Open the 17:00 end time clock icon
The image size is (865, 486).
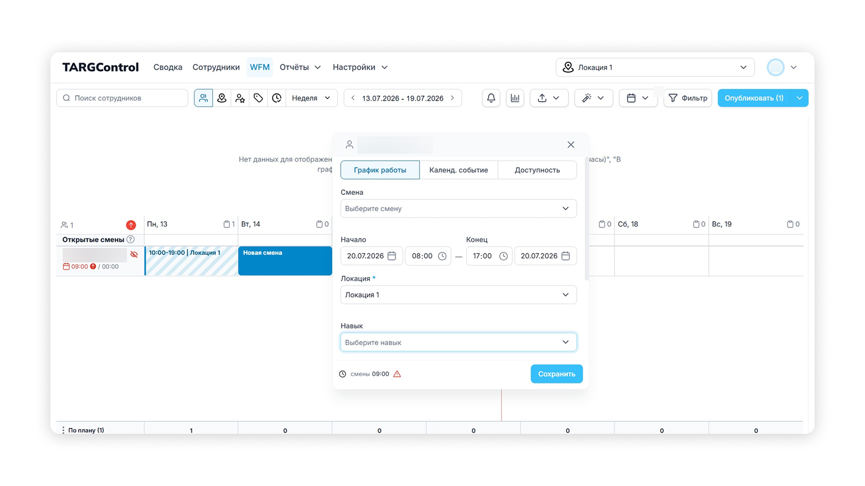[504, 256]
